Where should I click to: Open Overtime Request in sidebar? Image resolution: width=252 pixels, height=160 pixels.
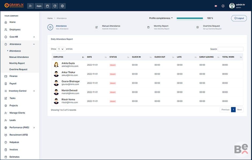click(18, 69)
